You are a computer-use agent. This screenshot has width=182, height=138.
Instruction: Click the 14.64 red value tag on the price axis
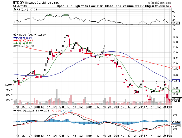click(x=175, y=67)
